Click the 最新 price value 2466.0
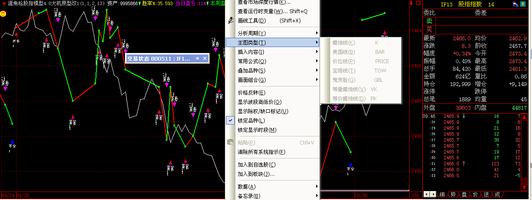Viewport: 532px width, 200px height. click(x=462, y=38)
